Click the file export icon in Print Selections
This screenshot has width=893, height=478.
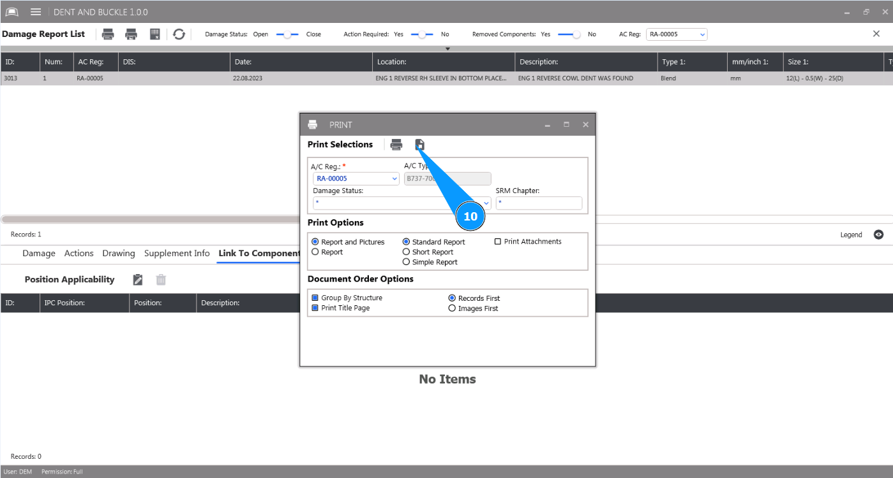[420, 145]
